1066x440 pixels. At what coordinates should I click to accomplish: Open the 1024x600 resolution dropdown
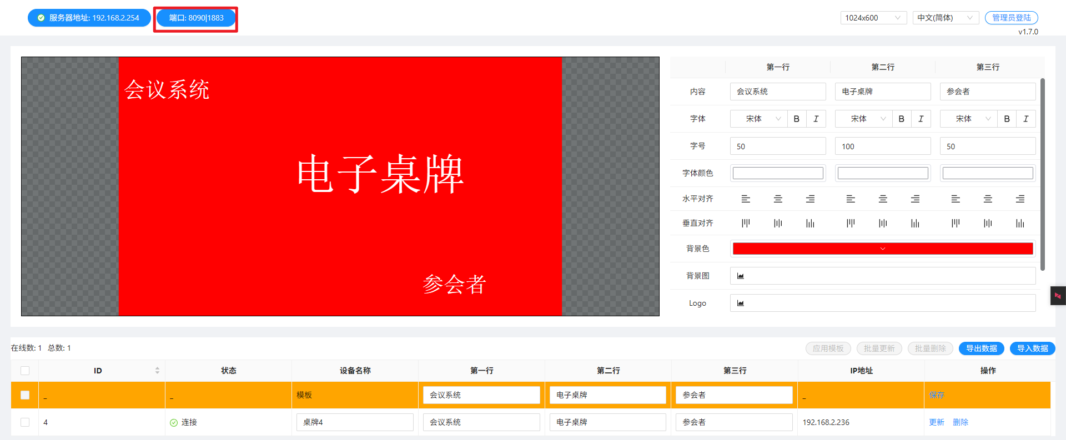click(x=873, y=18)
